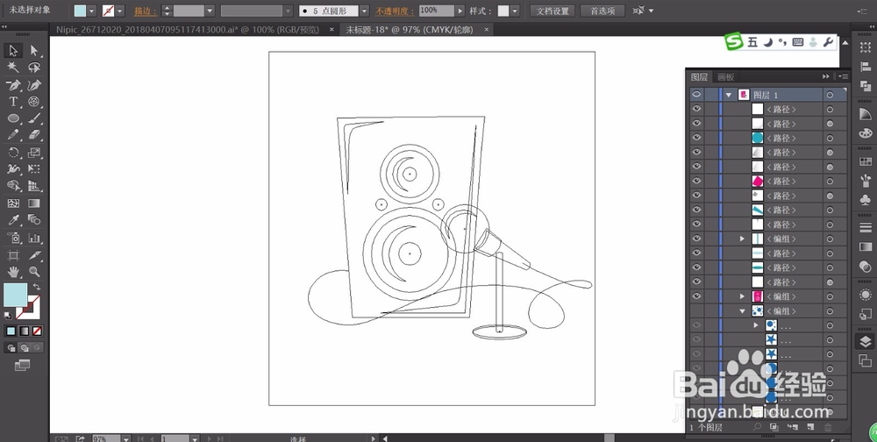The height and width of the screenshot is (442, 877).
Task: Toggle visibility of magenta-thumbnail 编组 group
Action: coord(696,296)
